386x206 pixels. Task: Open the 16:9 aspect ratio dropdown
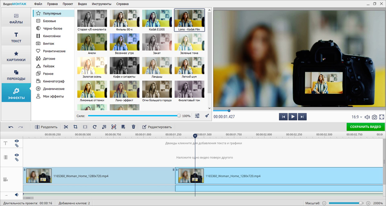357,117
